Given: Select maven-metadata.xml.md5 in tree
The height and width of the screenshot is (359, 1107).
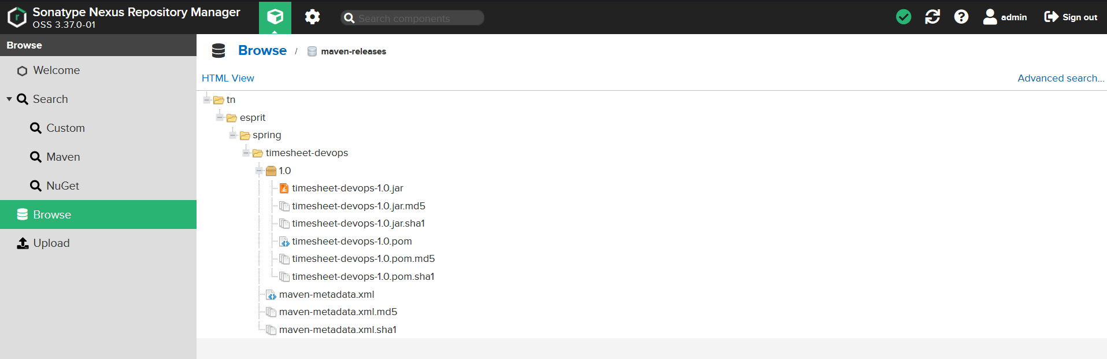Looking at the screenshot, I should [x=338, y=312].
